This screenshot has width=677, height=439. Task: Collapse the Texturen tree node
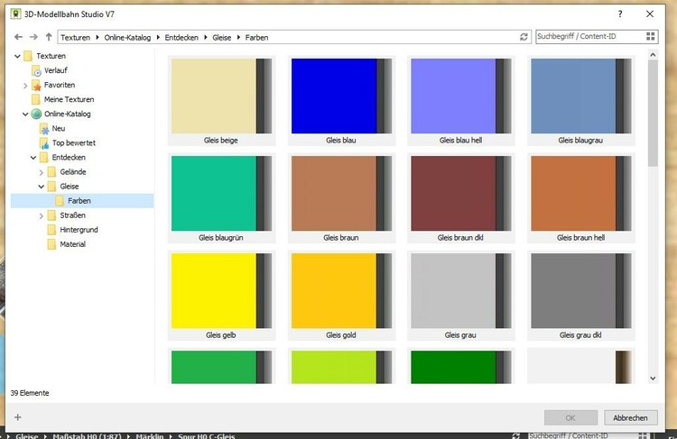pyautogui.click(x=17, y=56)
